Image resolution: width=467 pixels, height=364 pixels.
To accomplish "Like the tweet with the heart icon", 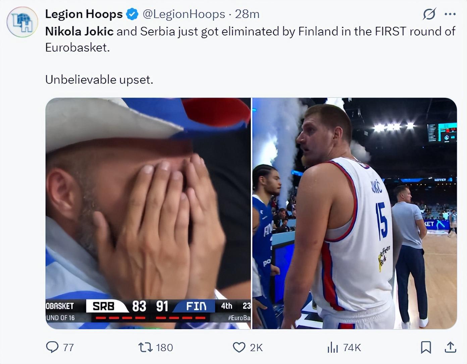I will tap(239, 347).
